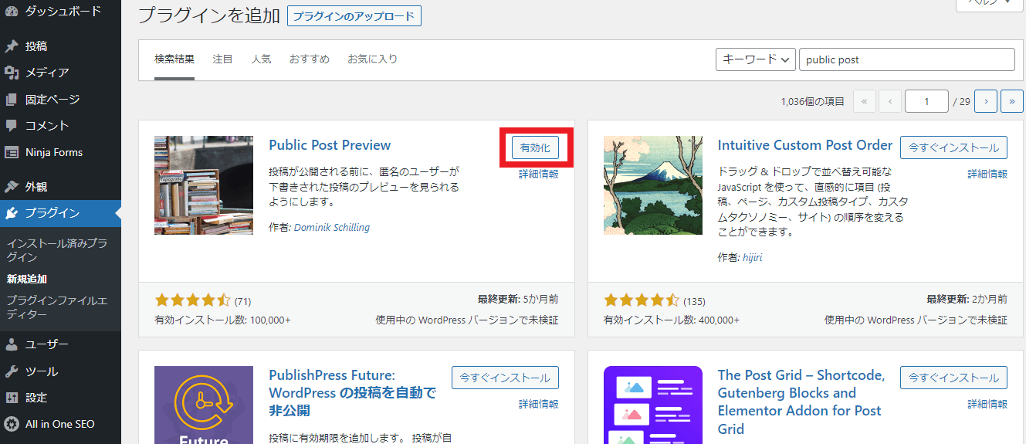Open the Comments bubble icon
This screenshot has height=444, width=1026.
pos(12,126)
